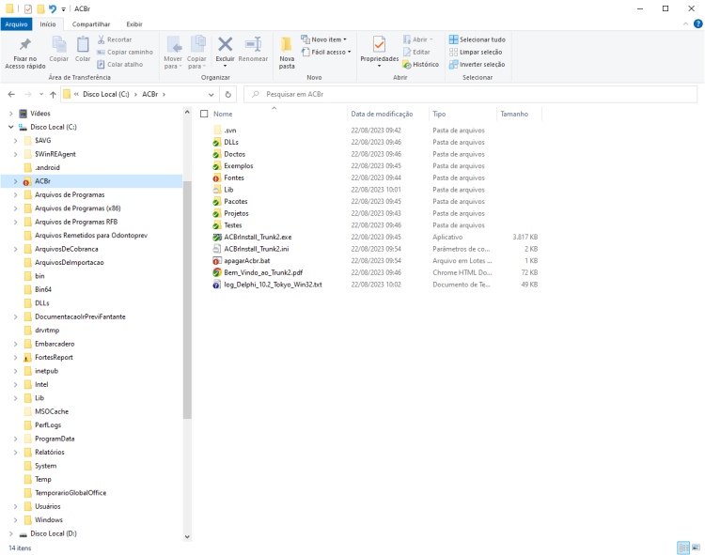Sort by Data de modificação column
Viewport: 705px width, 555px height.
click(x=382, y=114)
